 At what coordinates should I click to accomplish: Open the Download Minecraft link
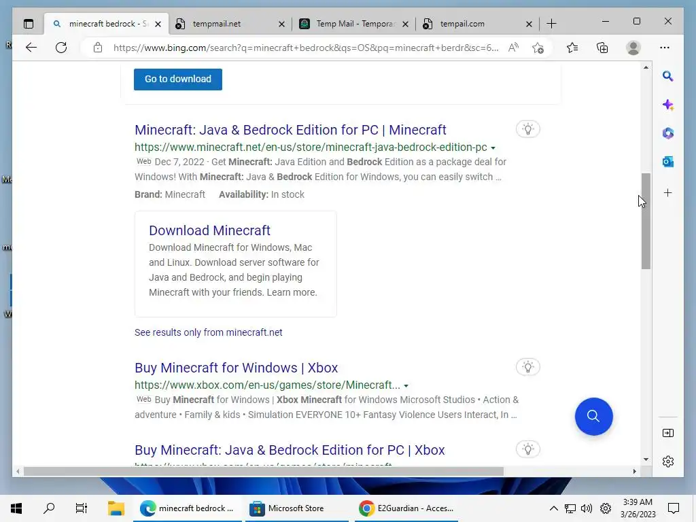[209, 230]
